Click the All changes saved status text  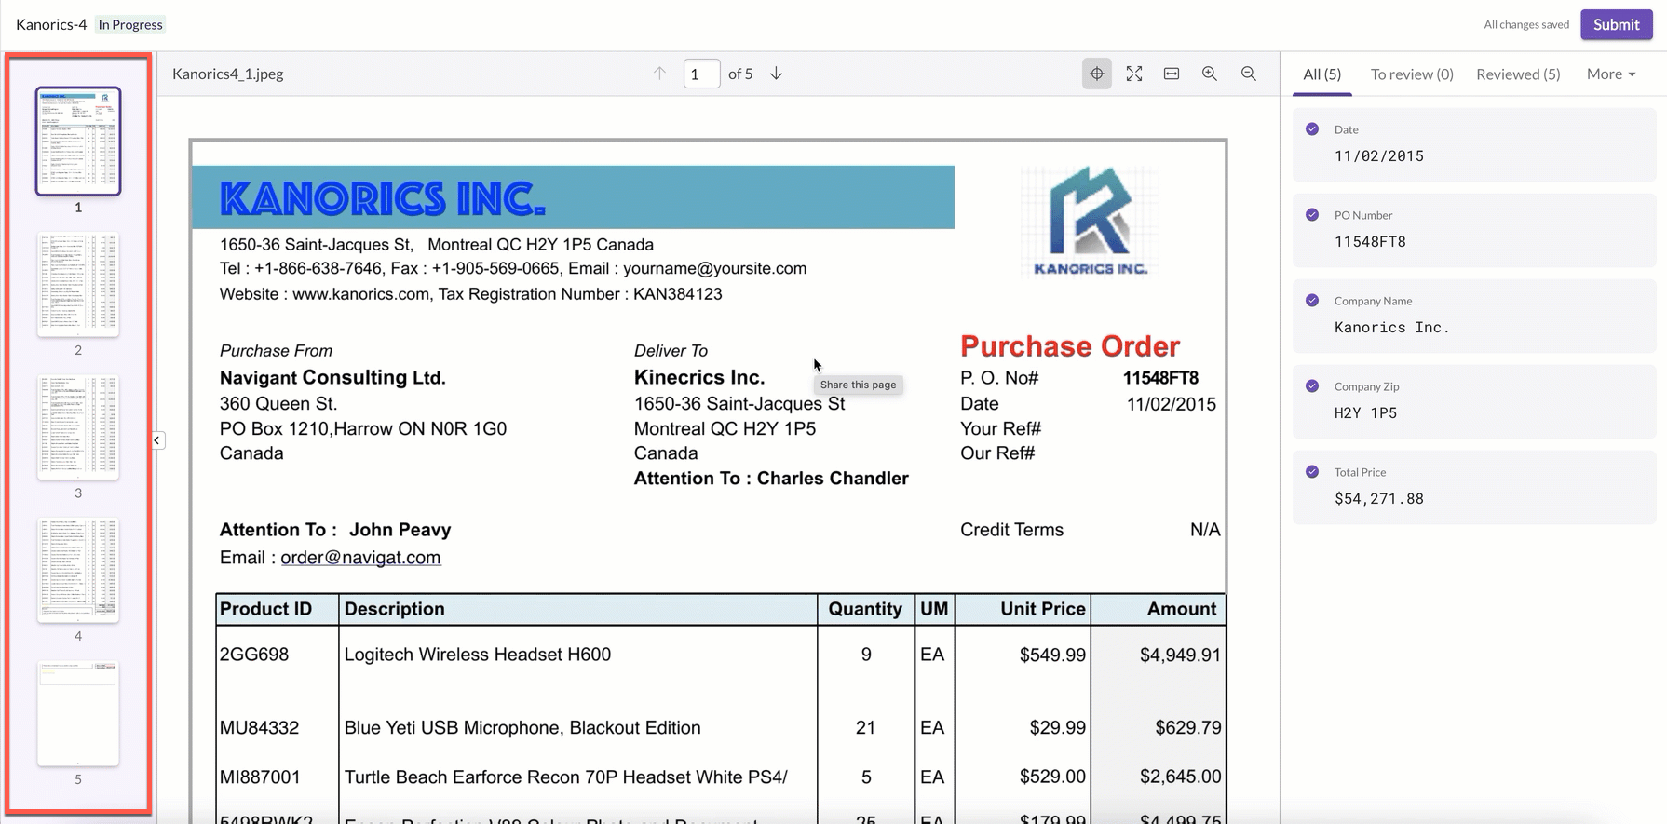click(1526, 25)
